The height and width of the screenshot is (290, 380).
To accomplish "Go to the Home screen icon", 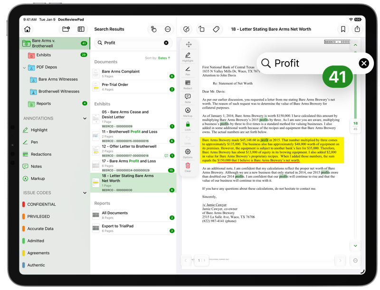I will pos(28,29).
